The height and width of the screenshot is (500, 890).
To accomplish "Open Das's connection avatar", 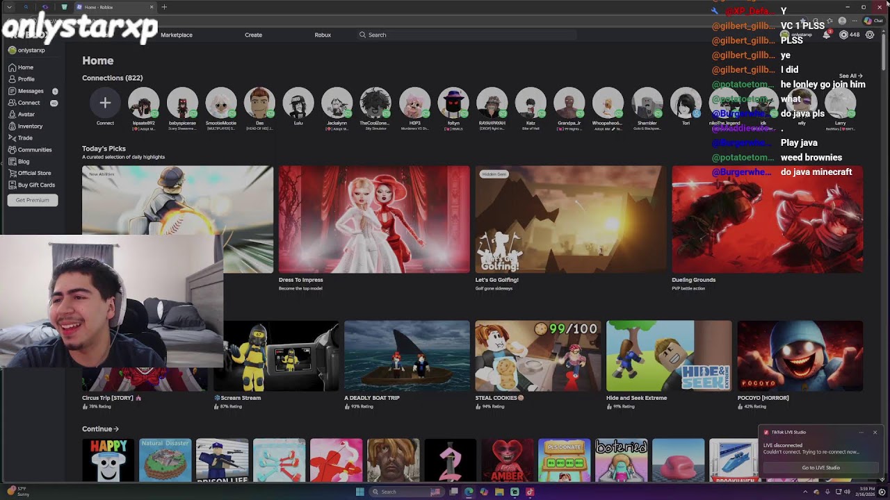I will (x=259, y=103).
